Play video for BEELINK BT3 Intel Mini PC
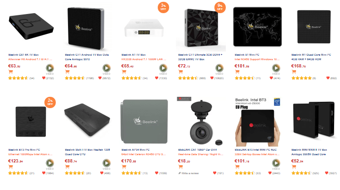The width and height of the screenshot is (340, 190). 276,163
